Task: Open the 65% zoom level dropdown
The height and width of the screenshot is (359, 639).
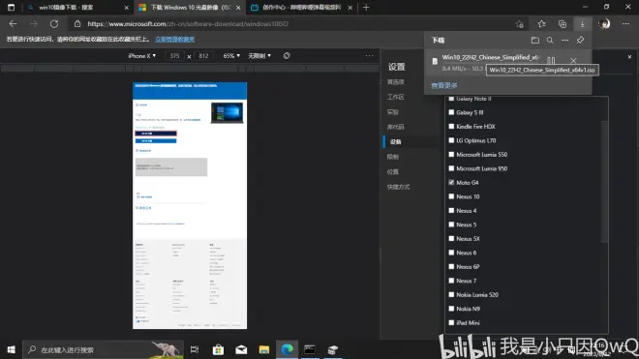Action: 231,56
